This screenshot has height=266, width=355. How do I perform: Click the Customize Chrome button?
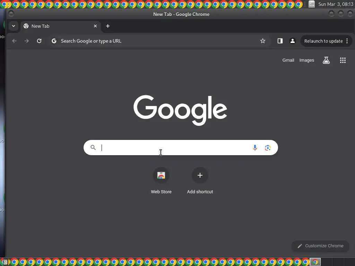(x=320, y=246)
